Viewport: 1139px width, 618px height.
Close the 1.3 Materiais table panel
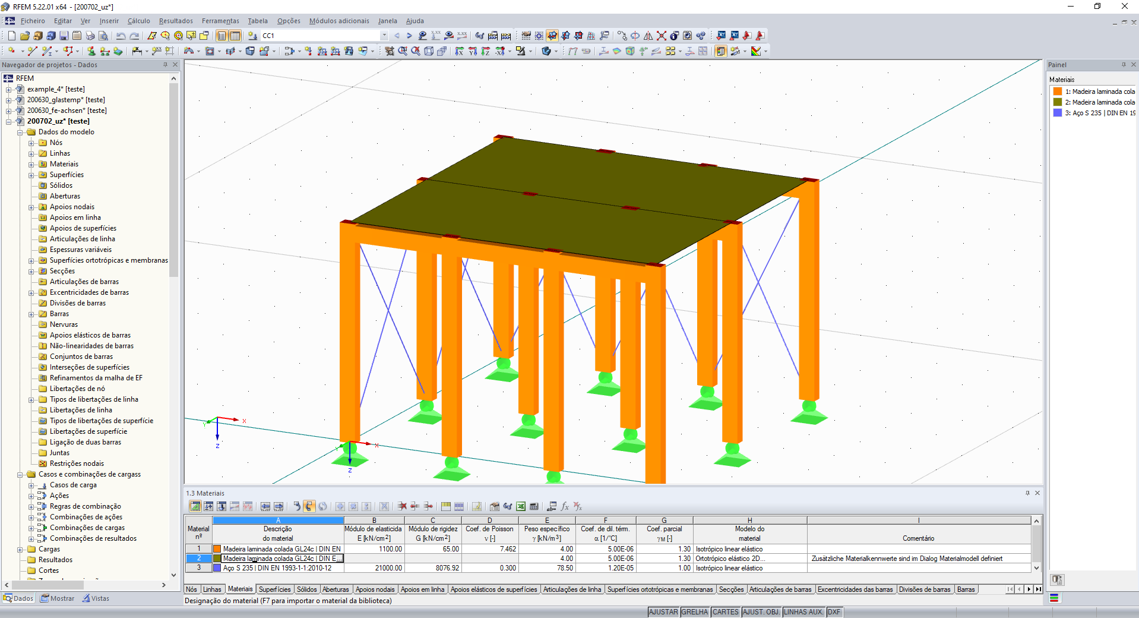(1037, 493)
